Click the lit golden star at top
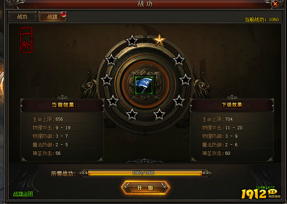This screenshot has width=287, height=204. tap(159, 40)
